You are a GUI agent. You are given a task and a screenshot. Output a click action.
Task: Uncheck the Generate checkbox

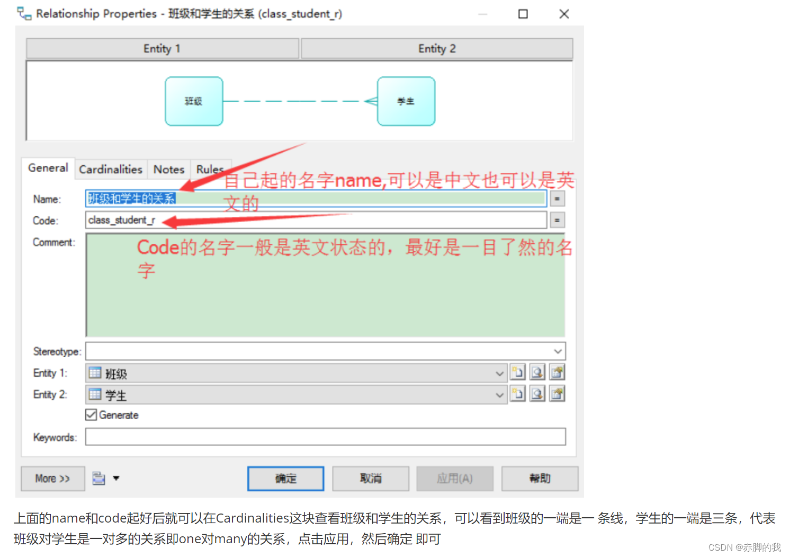coord(91,415)
